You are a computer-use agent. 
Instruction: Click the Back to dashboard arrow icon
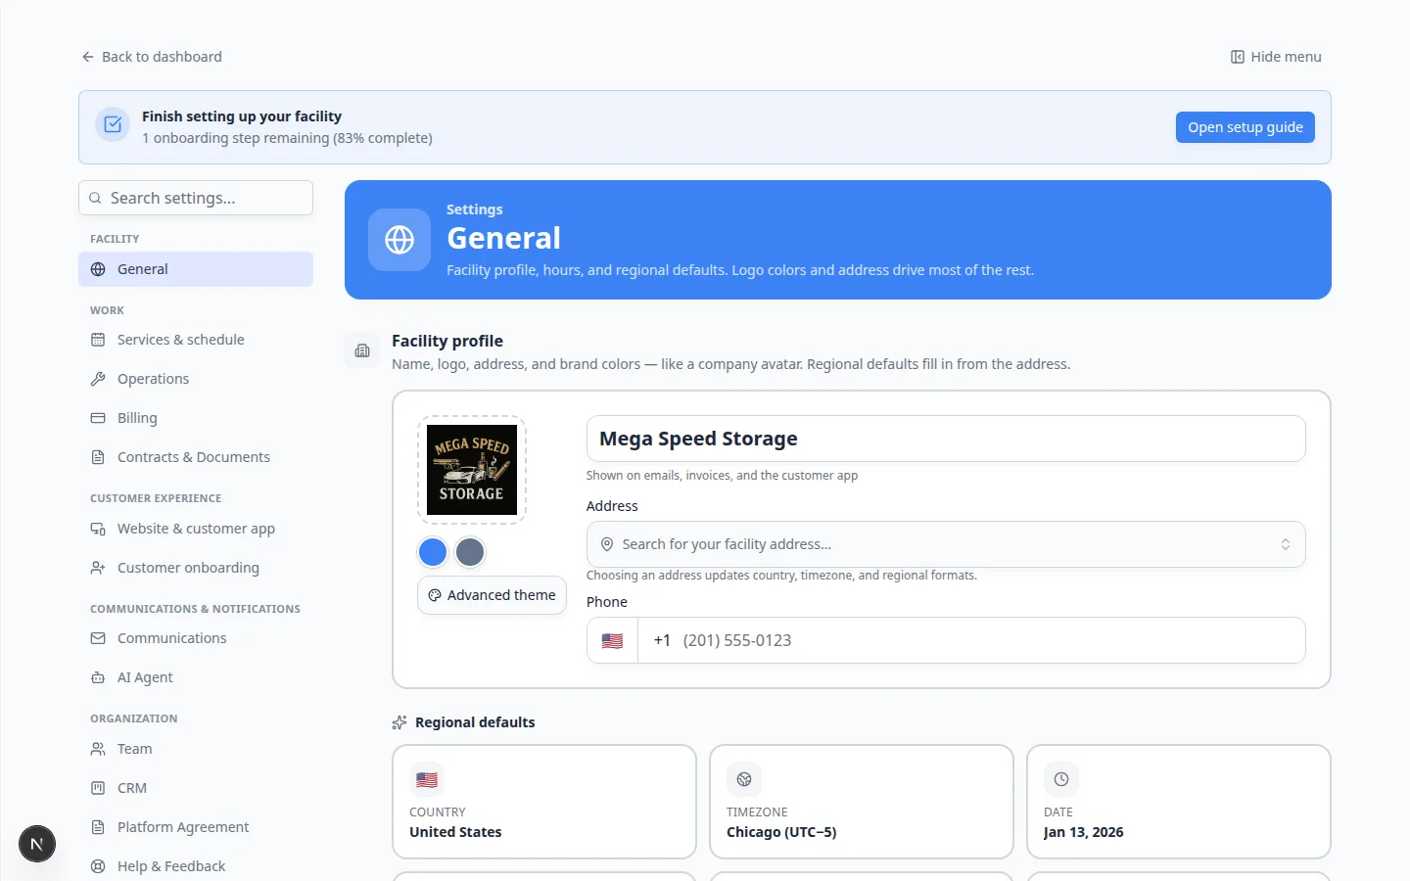[88, 57]
